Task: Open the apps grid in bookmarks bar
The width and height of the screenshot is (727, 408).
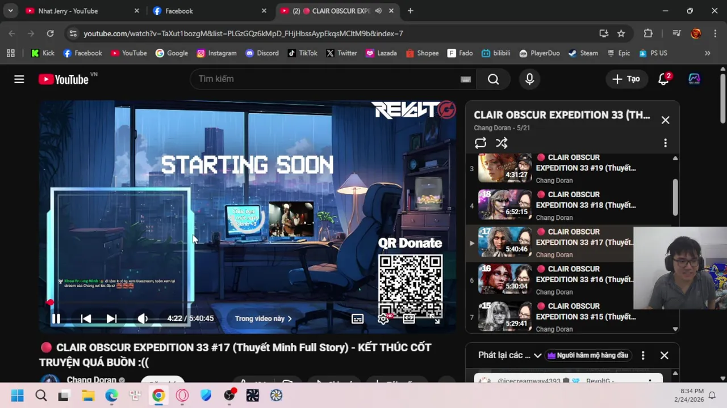Action: tap(10, 53)
